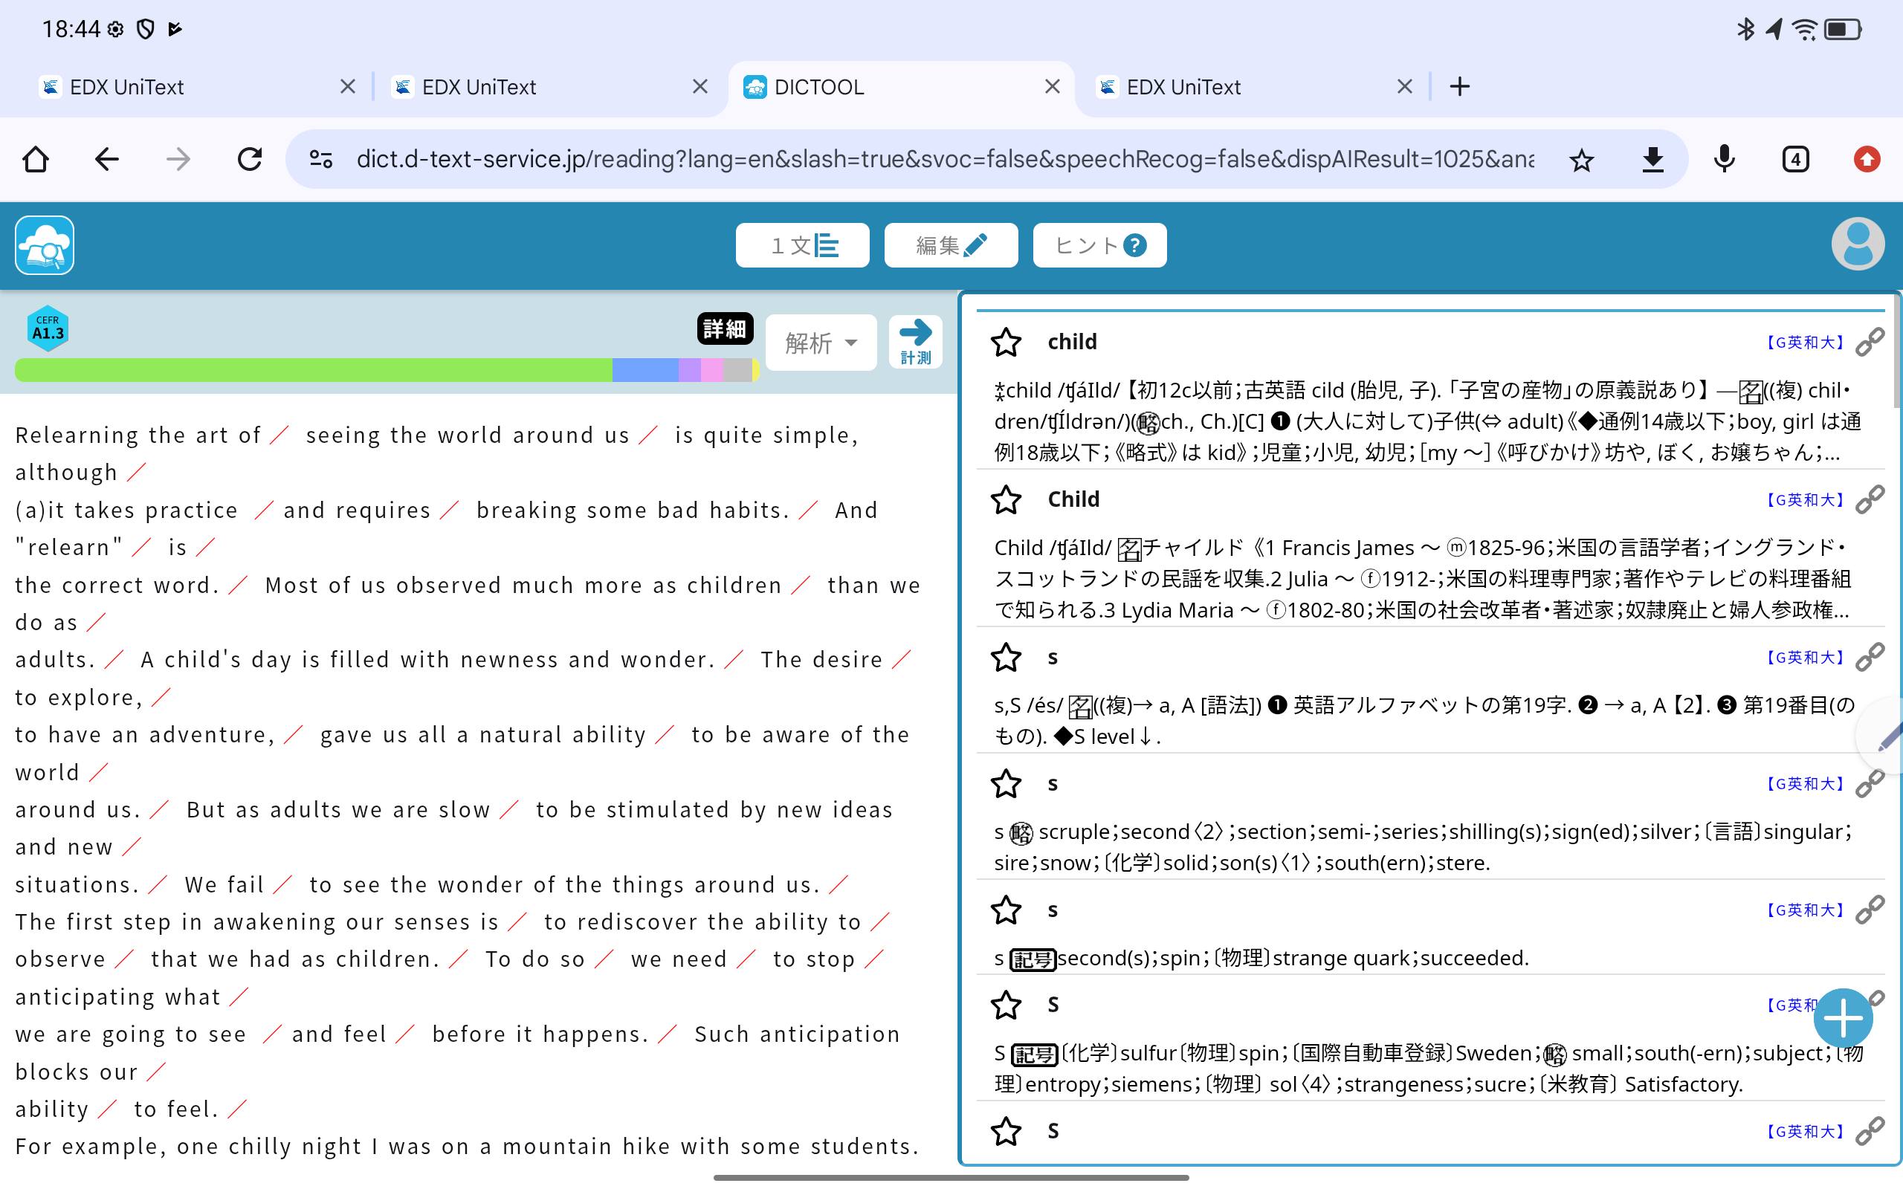The image size is (1903, 1189).
Task: Copy link for the 'child' entry
Action: click(1870, 342)
